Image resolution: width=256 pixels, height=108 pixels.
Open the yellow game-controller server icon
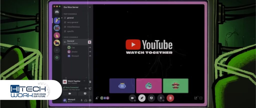point(57,43)
